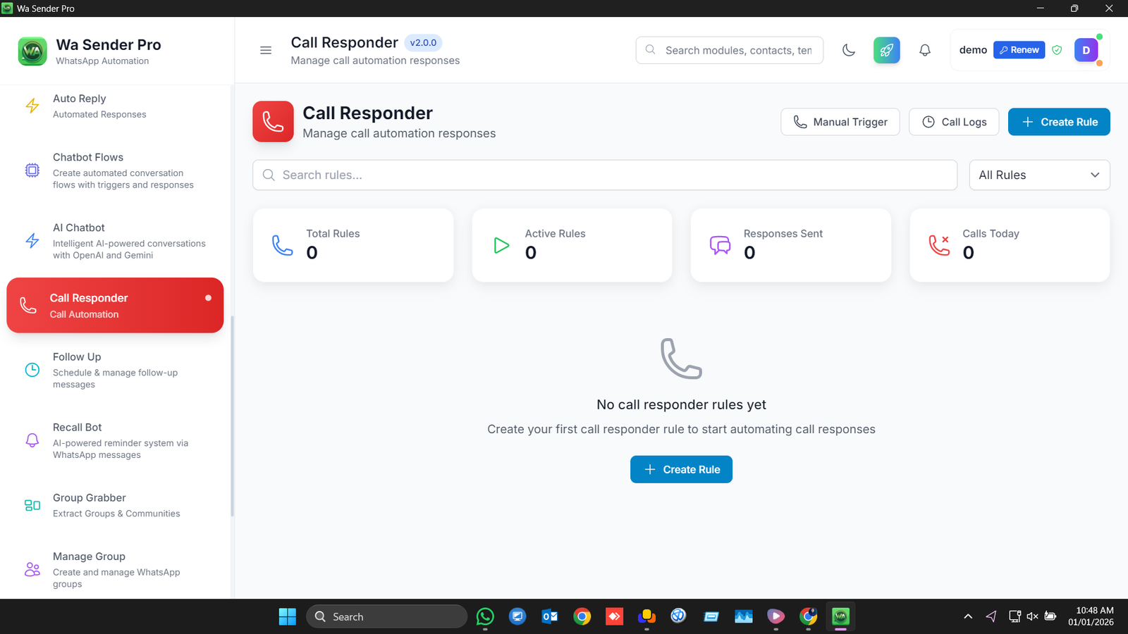Select the Chatbot Flows sidebar icon
Viewport: 1128px width, 634px height.
[32, 170]
